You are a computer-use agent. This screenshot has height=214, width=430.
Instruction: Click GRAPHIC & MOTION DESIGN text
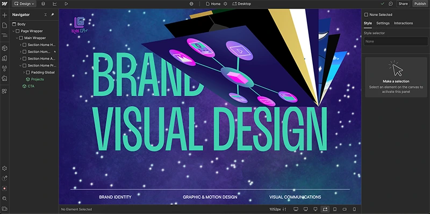click(210, 197)
